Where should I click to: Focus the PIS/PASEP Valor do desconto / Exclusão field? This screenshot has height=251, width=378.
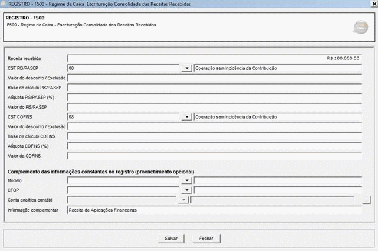(x=215, y=78)
